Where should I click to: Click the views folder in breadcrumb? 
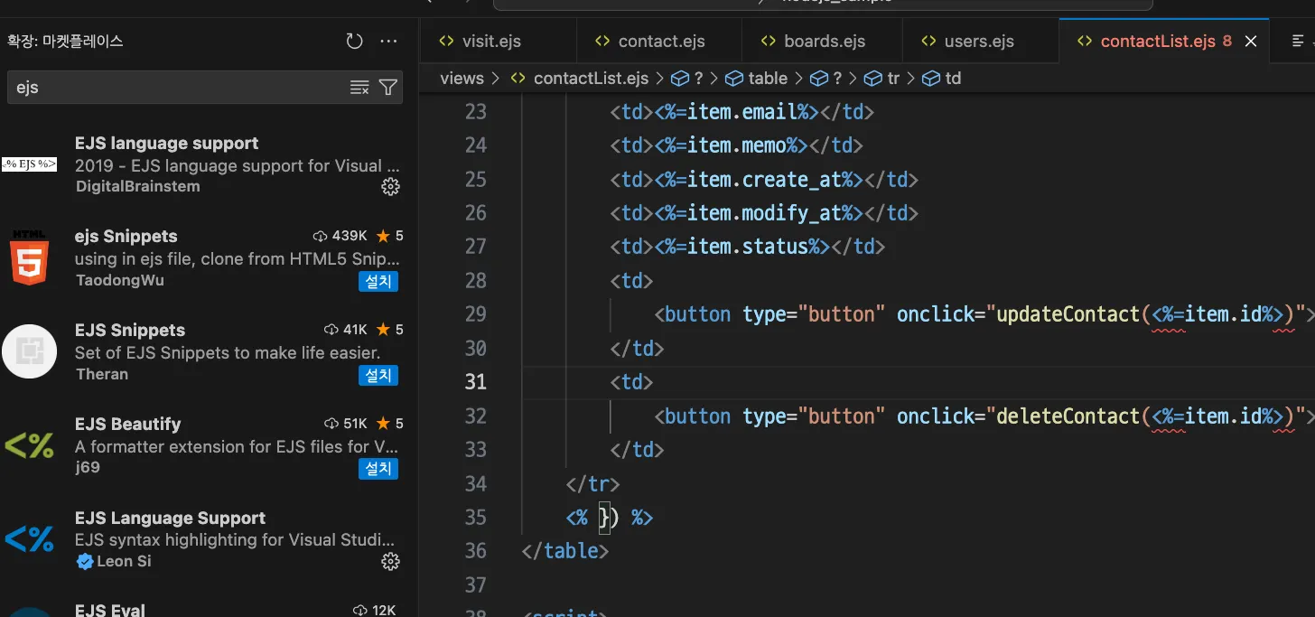coord(462,79)
